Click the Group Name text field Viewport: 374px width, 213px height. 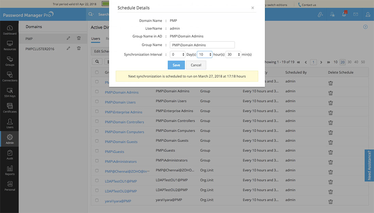point(202,45)
